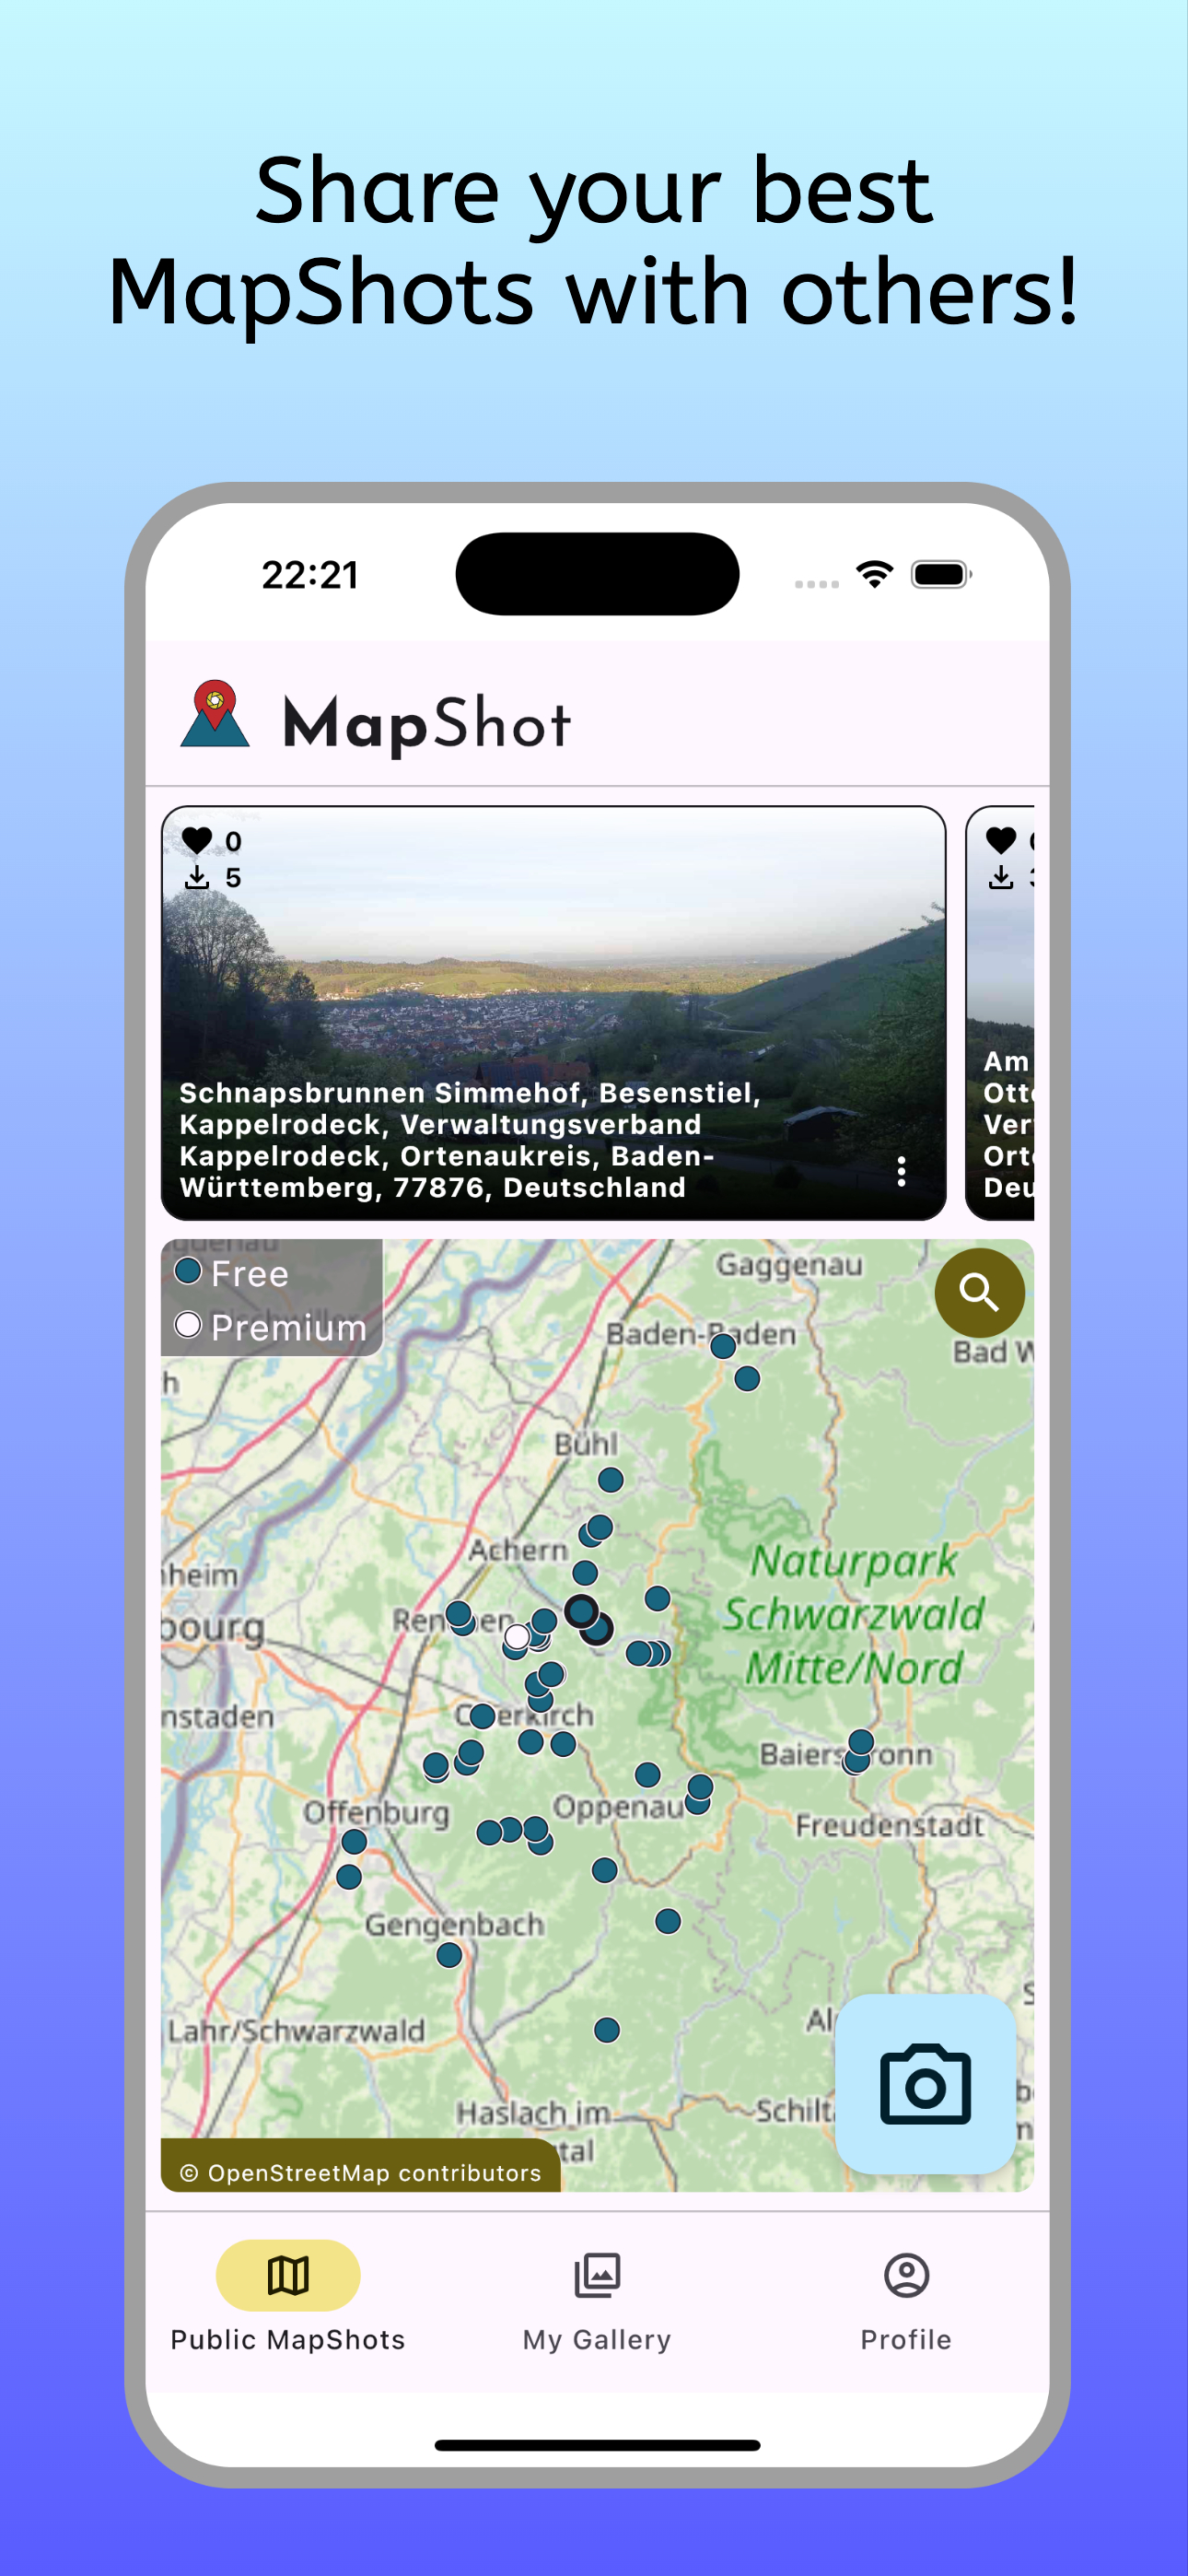Tap the heart like icon on Schnapsbrunnen card
The width and height of the screenshot is (1188, 2576).
197,840
